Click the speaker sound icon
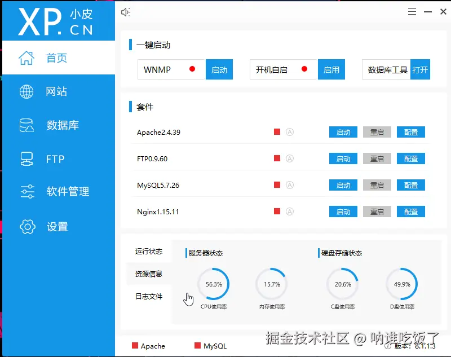451x357 pixels. tap(125, 12)
